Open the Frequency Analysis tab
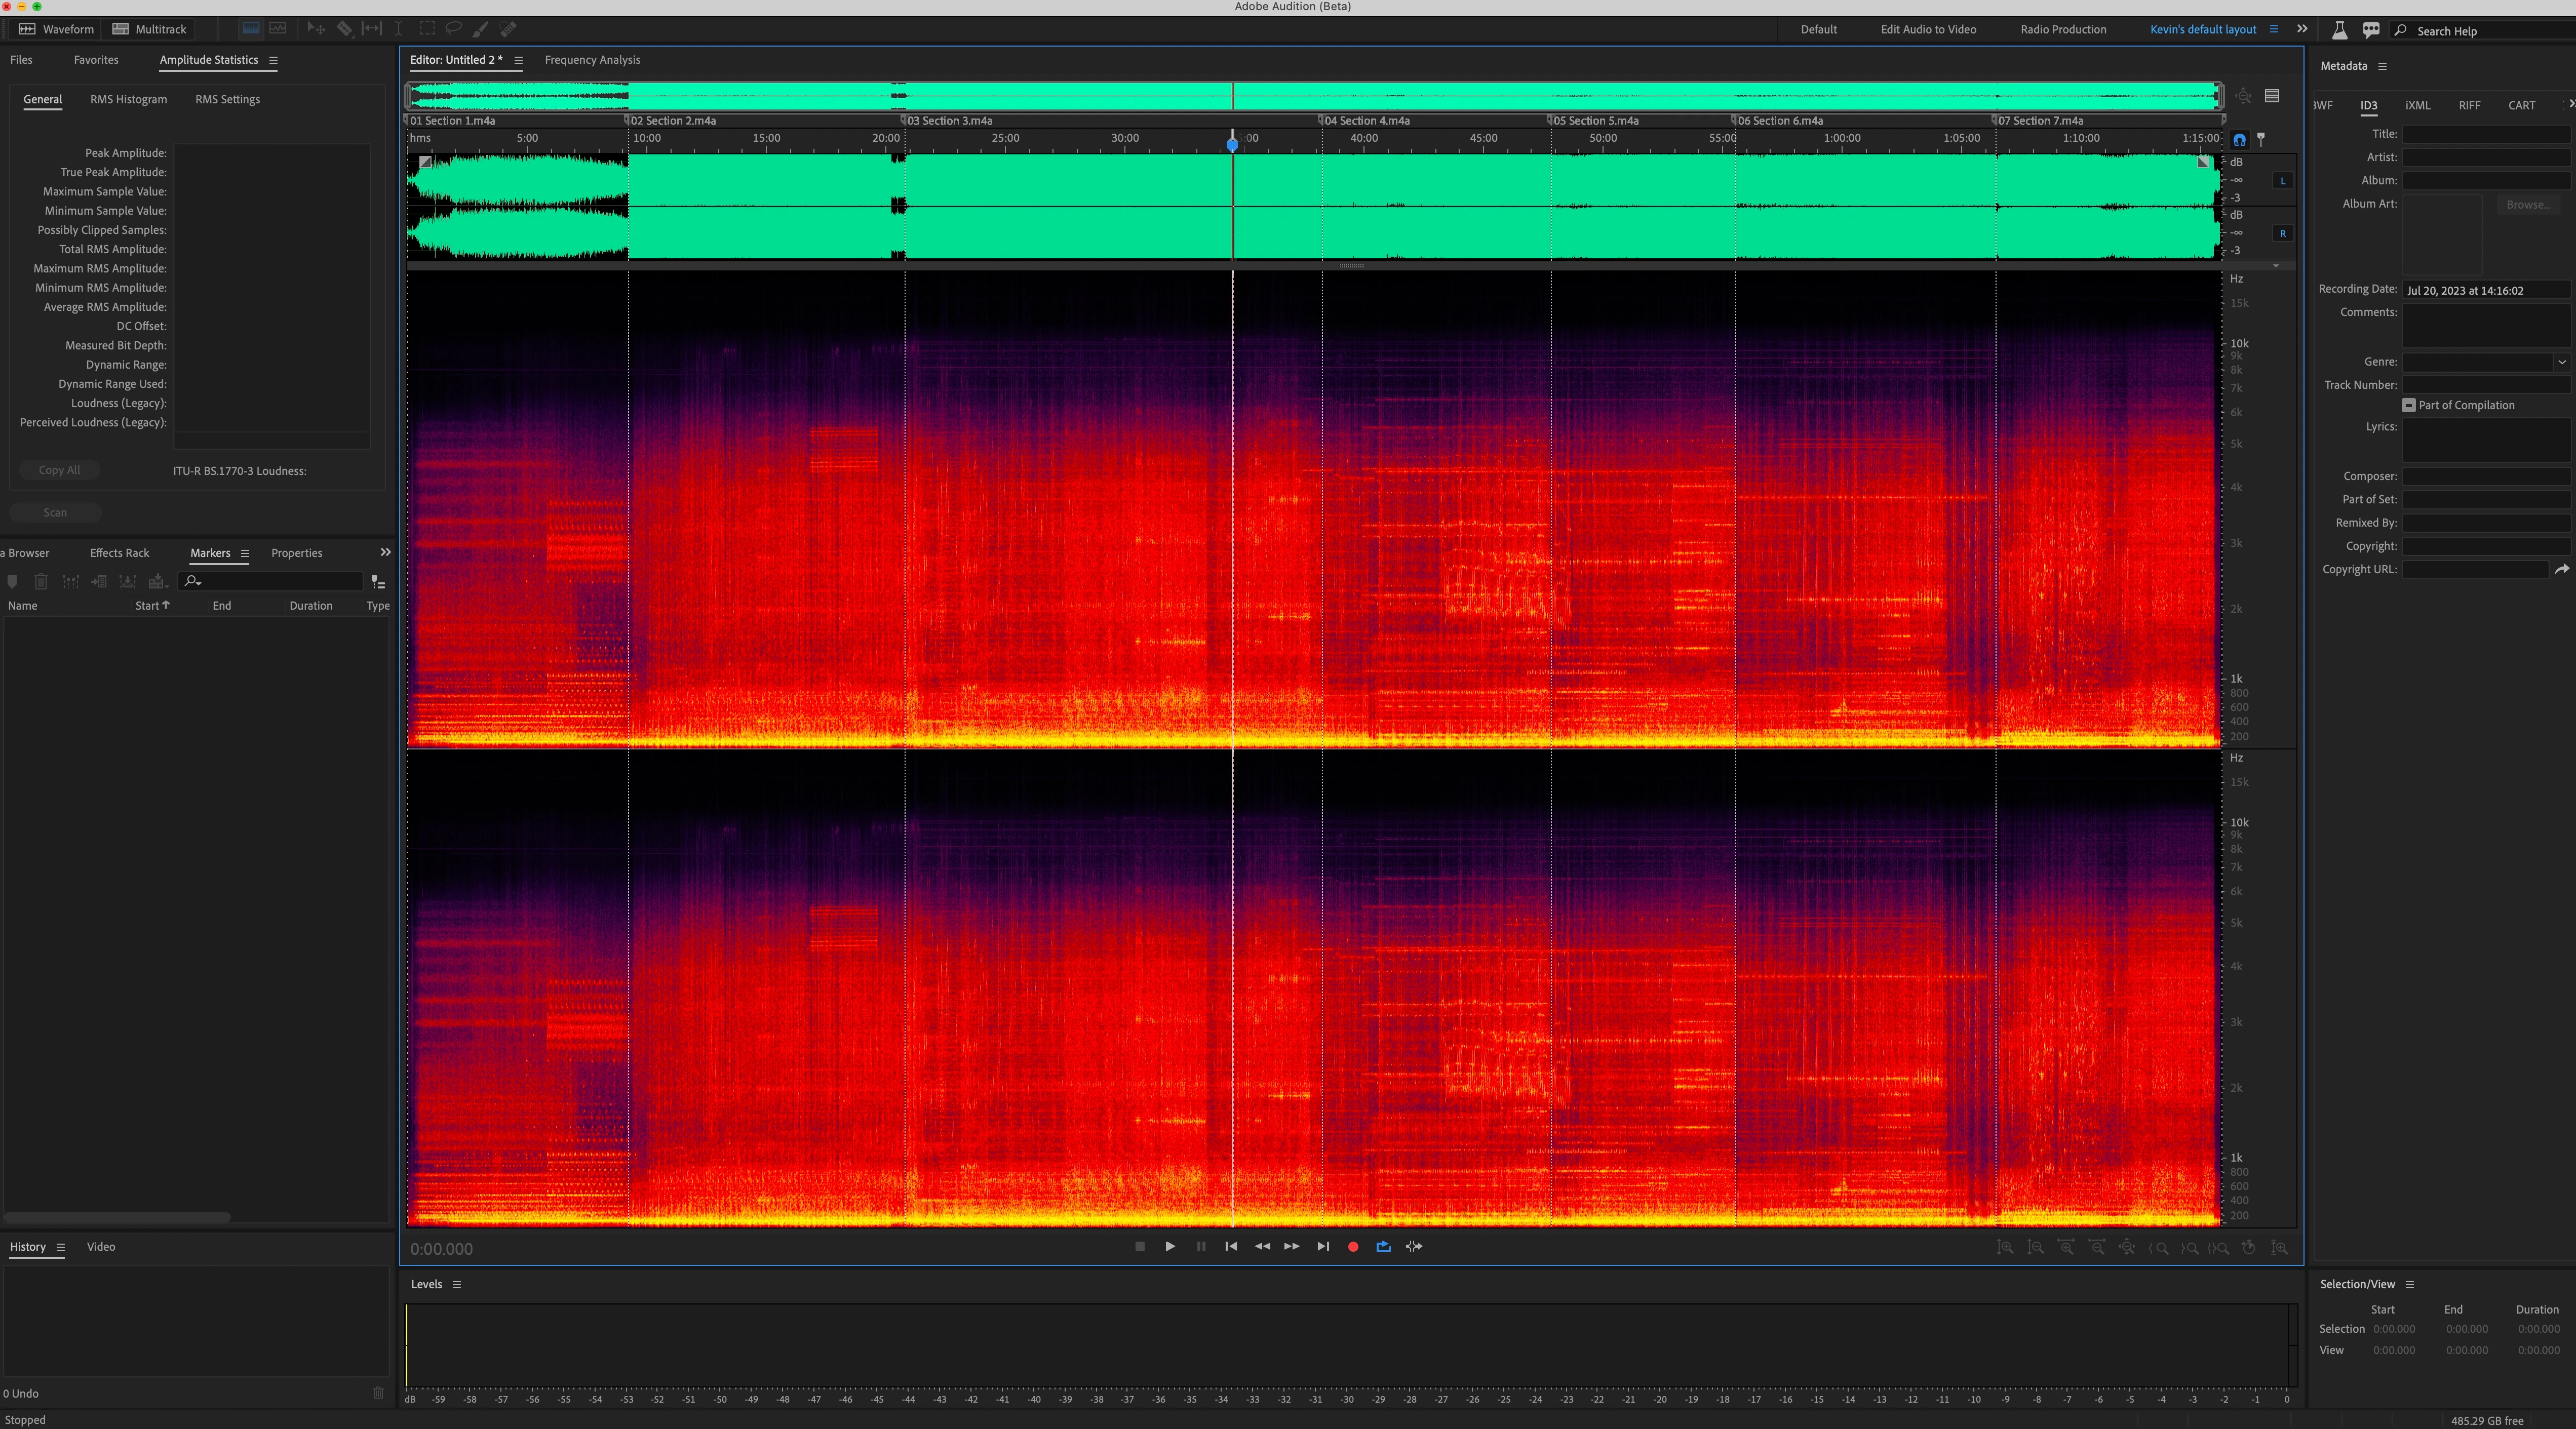This screenshot has height=1429, width=2576. (592, 60)
